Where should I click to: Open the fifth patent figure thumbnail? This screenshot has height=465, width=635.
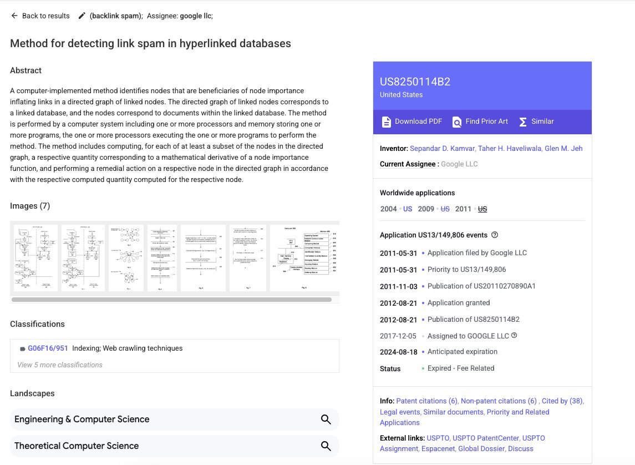[x=204, y=258]
